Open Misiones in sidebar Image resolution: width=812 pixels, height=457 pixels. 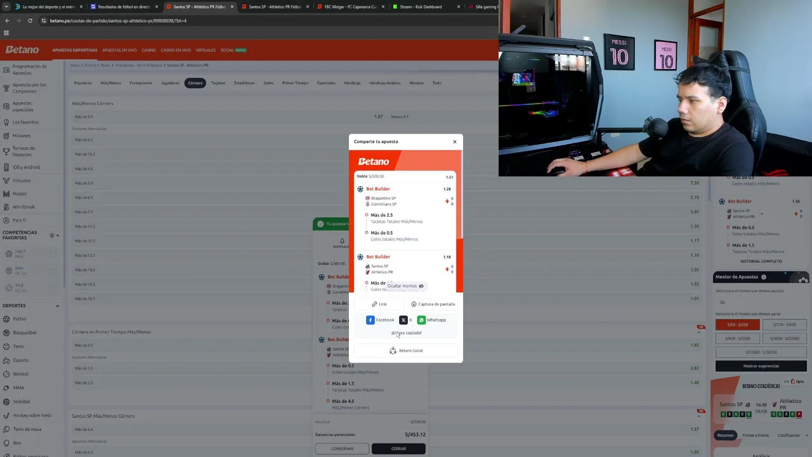(21, 136)
